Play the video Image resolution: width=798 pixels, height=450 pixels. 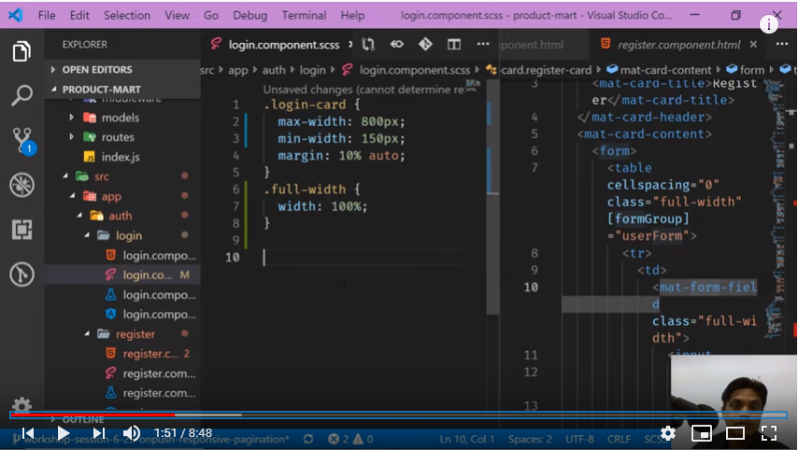[63, 433]
